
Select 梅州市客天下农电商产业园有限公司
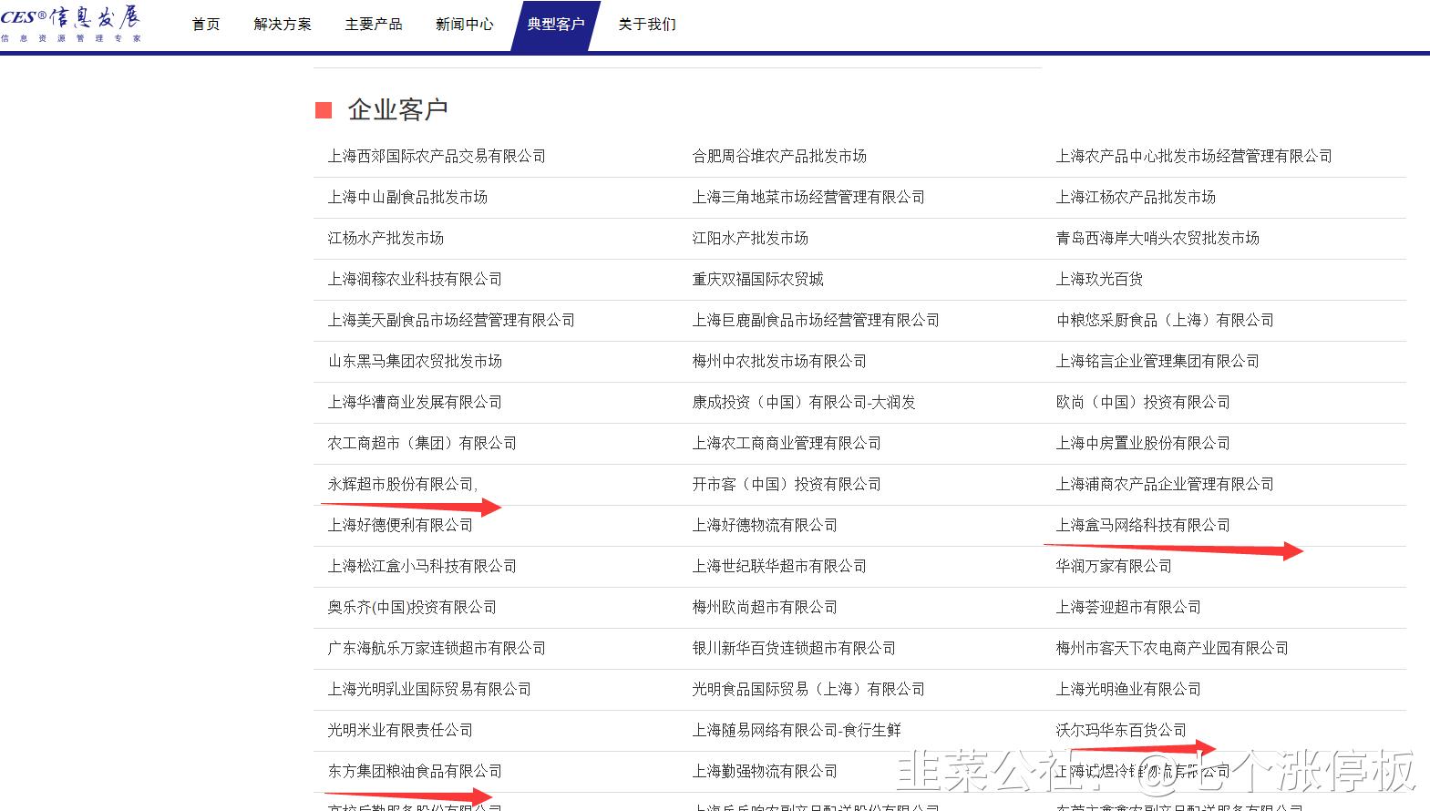1172,649
